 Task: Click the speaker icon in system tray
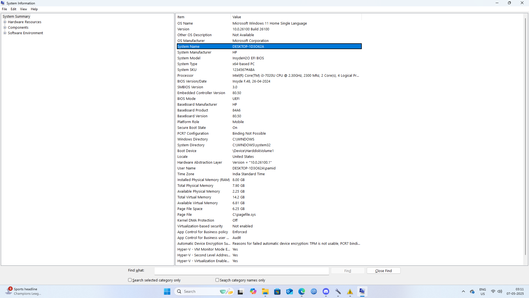[x=500, y=291]
